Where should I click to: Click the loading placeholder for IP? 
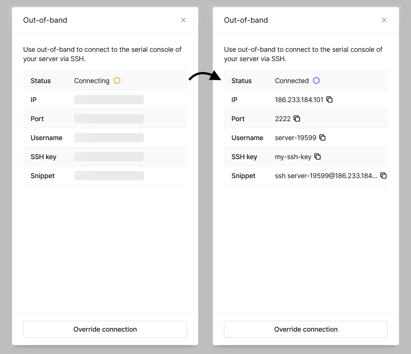[x=109, y=99]
